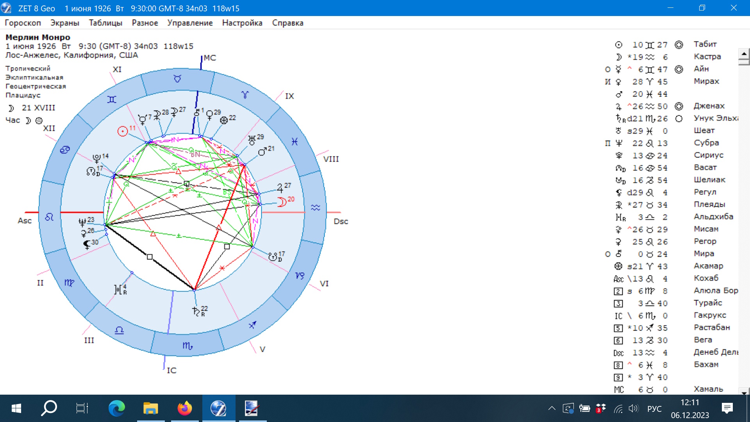Image resolution: width=750 pixels, height=422 pixels.
Task: Click the Sun glyph in the chart
Action: [123, 132]
